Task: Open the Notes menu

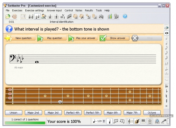Action: [x=79, y=10]
